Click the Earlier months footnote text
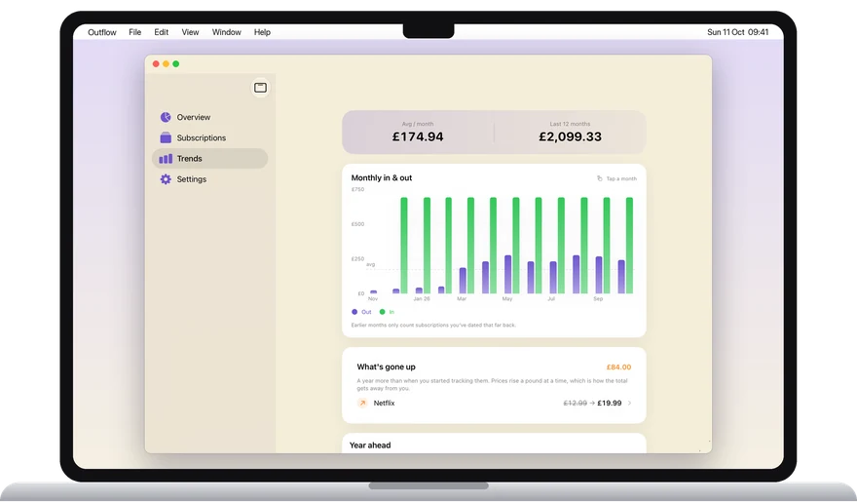The image size is (857, 503). pyautogui.click(x=433, y=326)
